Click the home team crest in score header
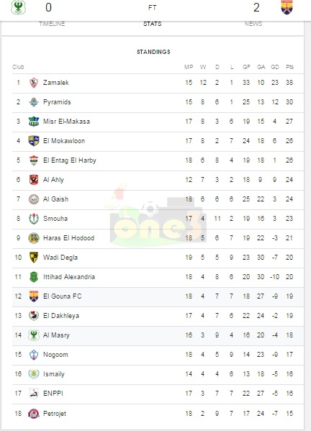Viewport: 311px width, 431px height. (18, 7)
